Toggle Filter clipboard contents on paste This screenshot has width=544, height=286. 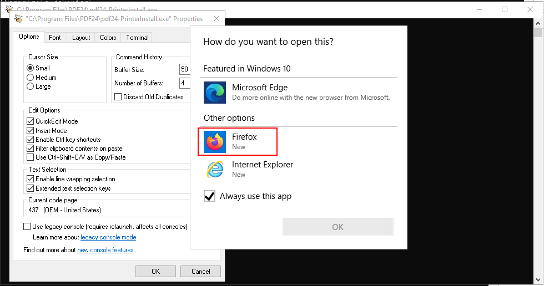[30, 149]
